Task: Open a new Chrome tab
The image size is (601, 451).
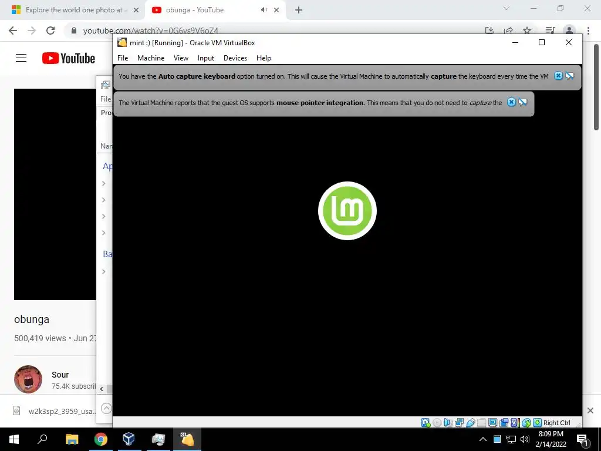Action: [x=299, y=10]
